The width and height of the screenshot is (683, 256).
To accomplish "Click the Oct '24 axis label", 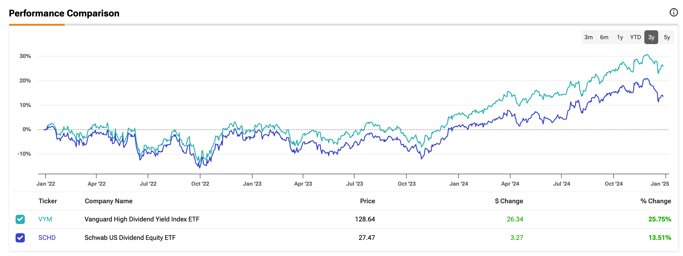I will click(x=614, y=184).
